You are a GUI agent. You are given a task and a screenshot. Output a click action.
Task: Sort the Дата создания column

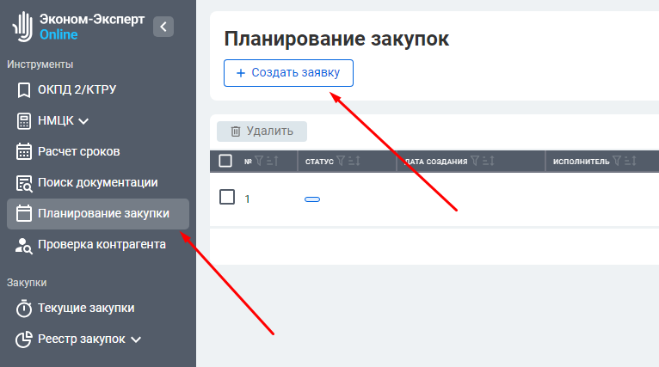click(x=488, y=161)
